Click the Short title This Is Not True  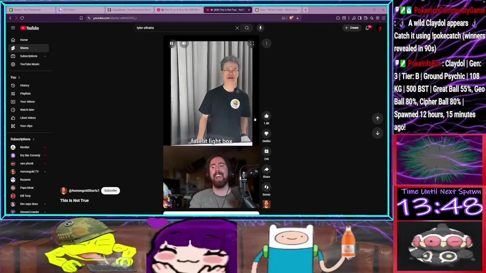74,201
